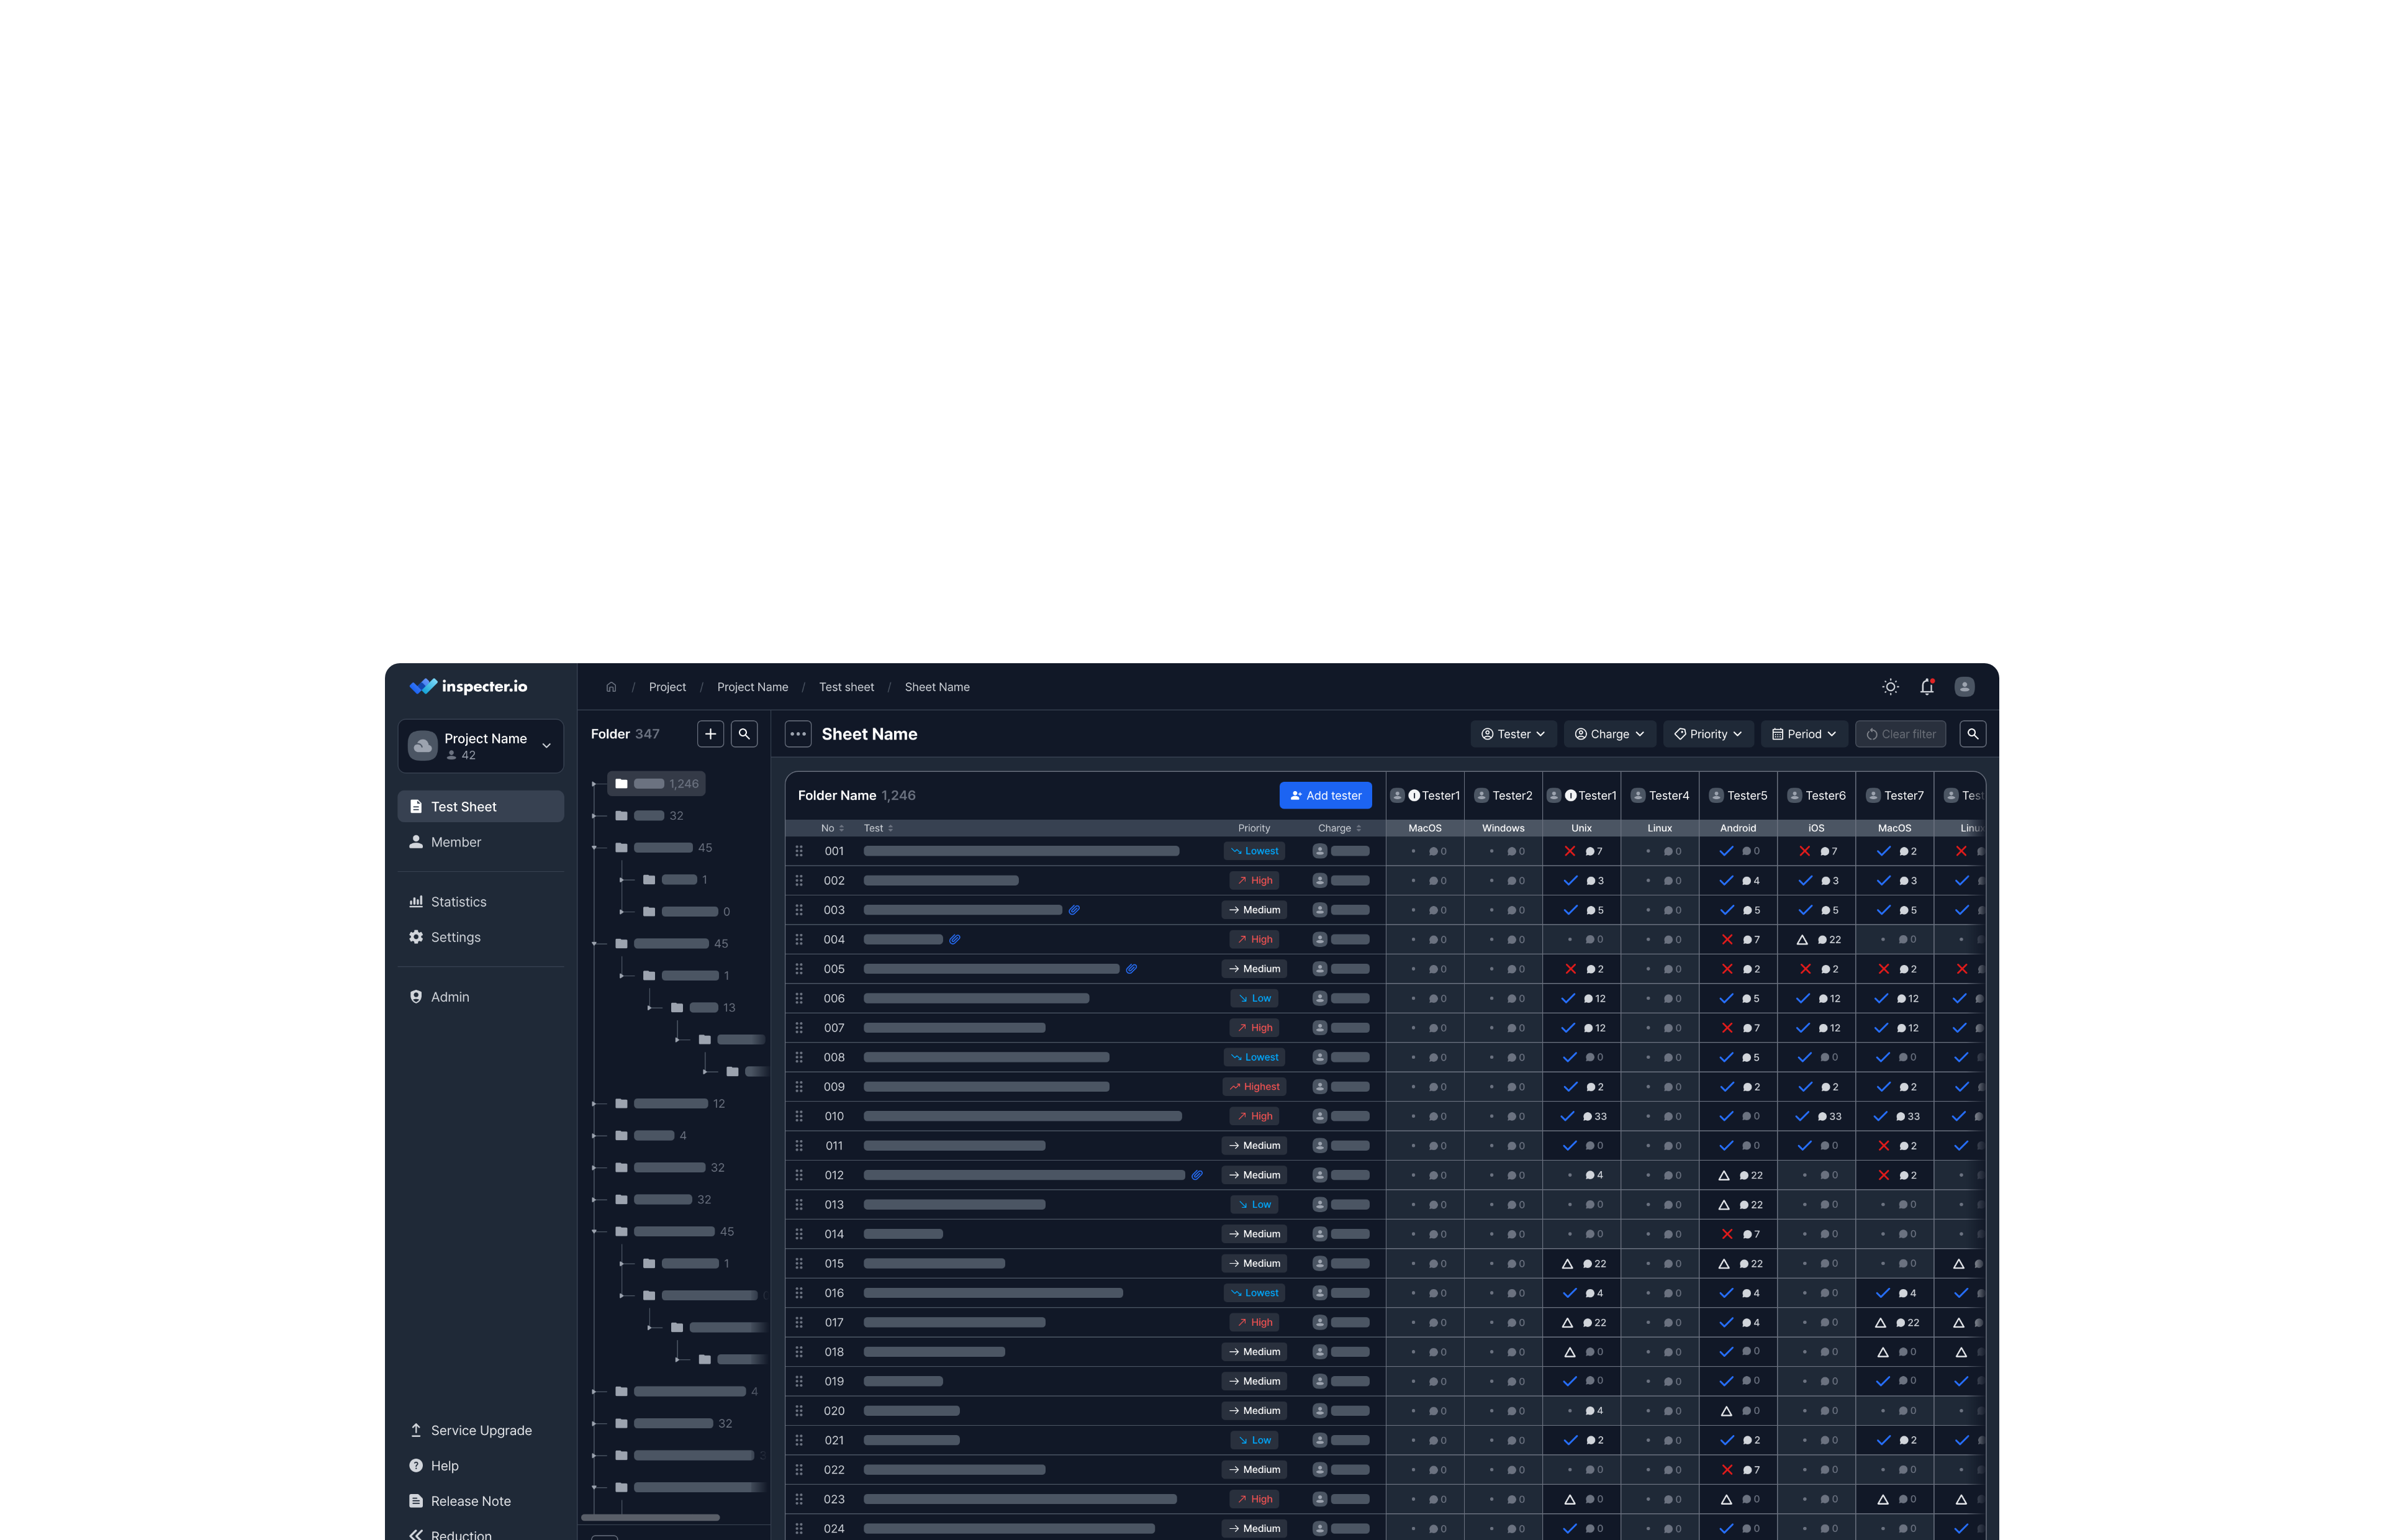Click the notification bell icon
The image size is (2383, 1540).
pyautogui.click(x=1926, y=687)
